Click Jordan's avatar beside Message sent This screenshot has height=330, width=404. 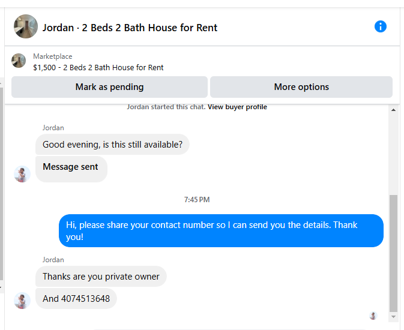(x=22, y=174)
